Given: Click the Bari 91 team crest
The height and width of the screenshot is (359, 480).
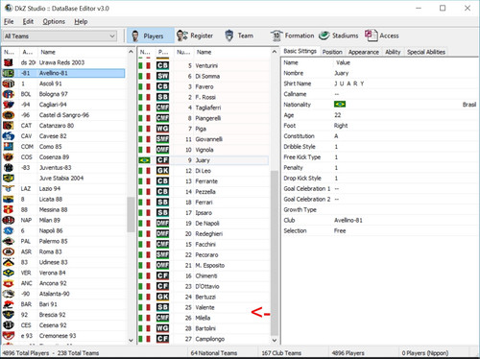Looking at the screenshot, I should tap(9, 304).
